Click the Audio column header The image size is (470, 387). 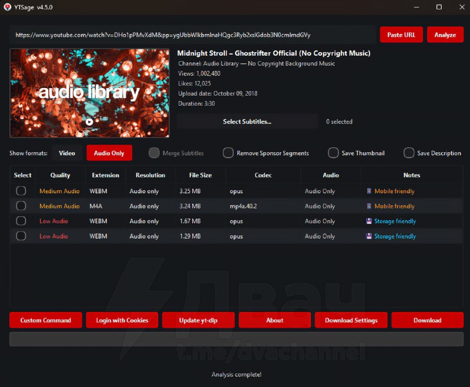(331, 175)
